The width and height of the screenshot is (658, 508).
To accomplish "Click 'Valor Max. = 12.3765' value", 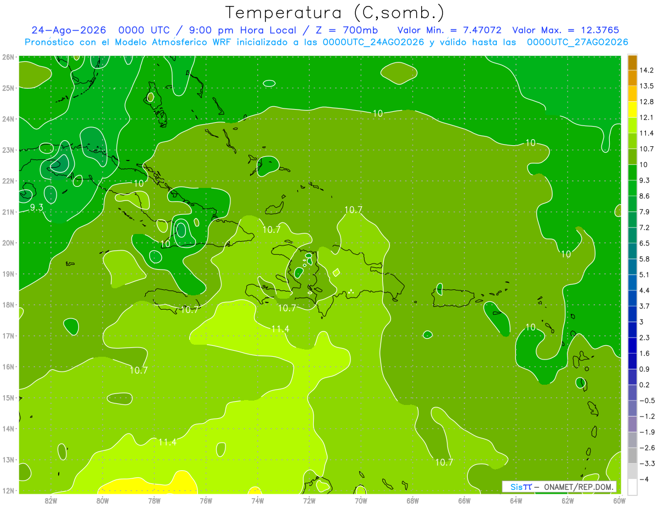I will pyautogui.click(x=566, y=30).
